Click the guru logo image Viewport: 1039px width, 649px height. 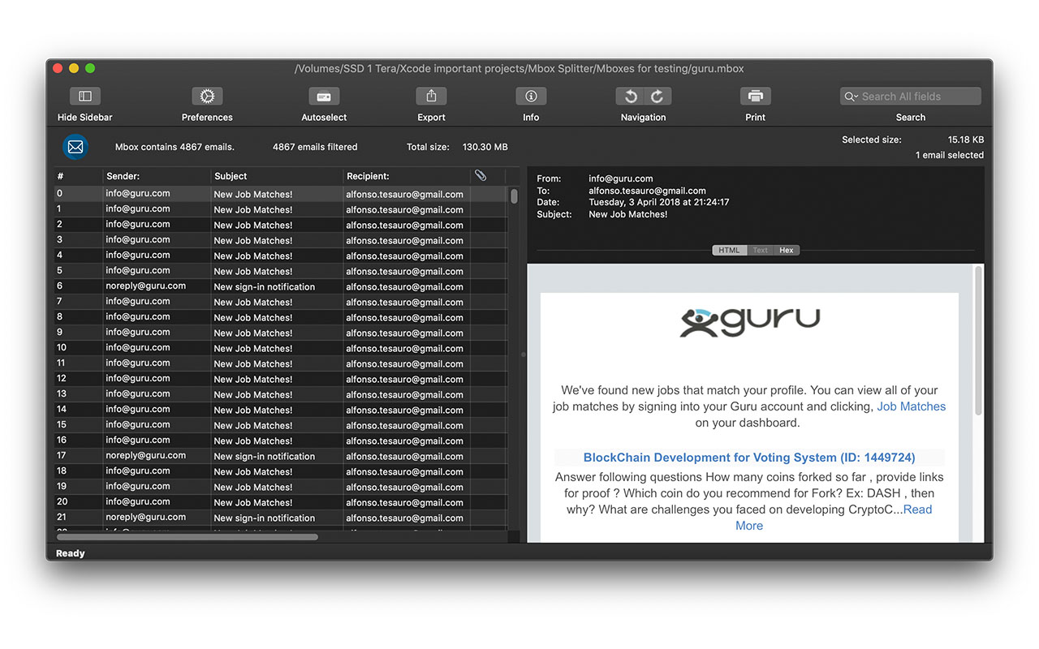click(749, 321)
